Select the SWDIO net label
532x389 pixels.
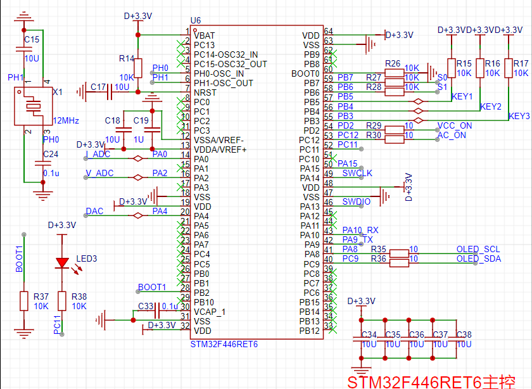click(356, 201)
